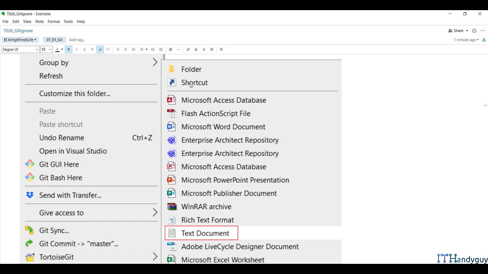The height and width of the screenshot is (274, 488).
Task: Click the 07_01_Git tag
Action: [54, 40]
